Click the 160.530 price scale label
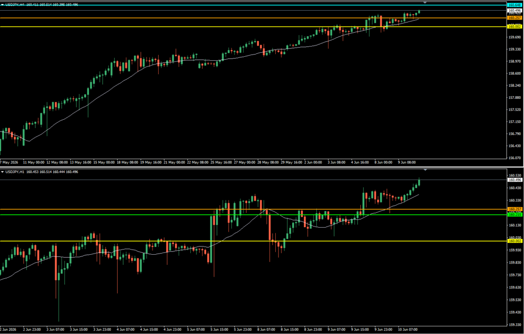Image resolution: width=524 pixels, height=334 pixels. [x=515, y=175]
